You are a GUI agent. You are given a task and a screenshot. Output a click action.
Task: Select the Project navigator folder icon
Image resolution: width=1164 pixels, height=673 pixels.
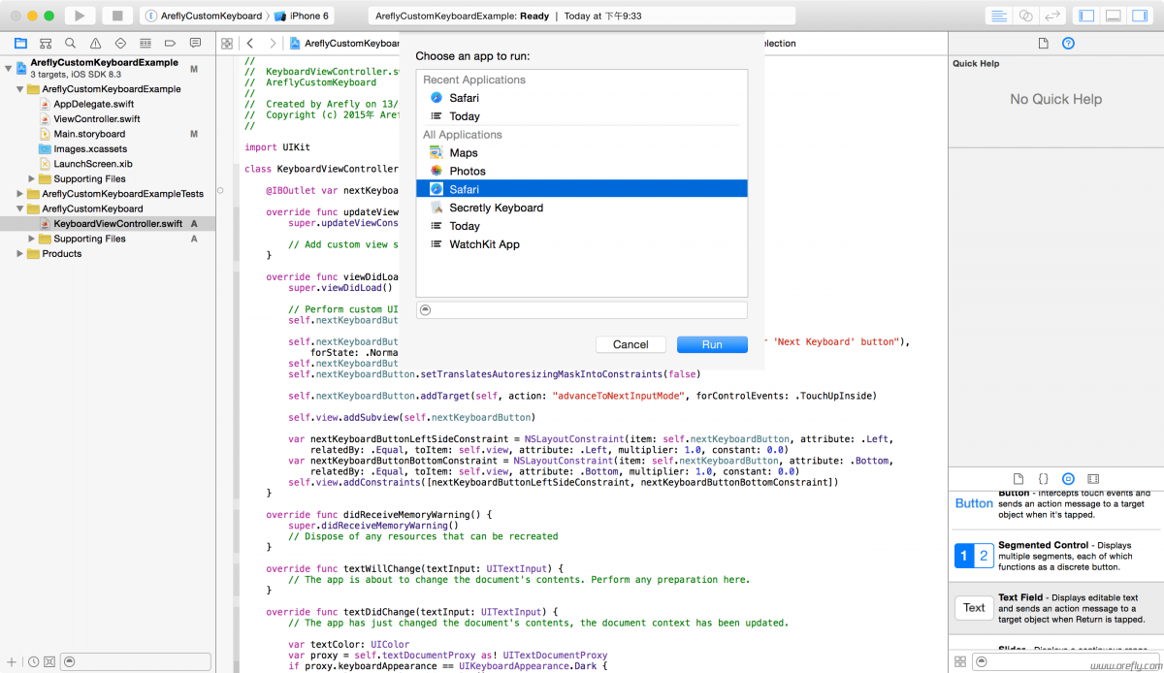(x=21, y=44)
